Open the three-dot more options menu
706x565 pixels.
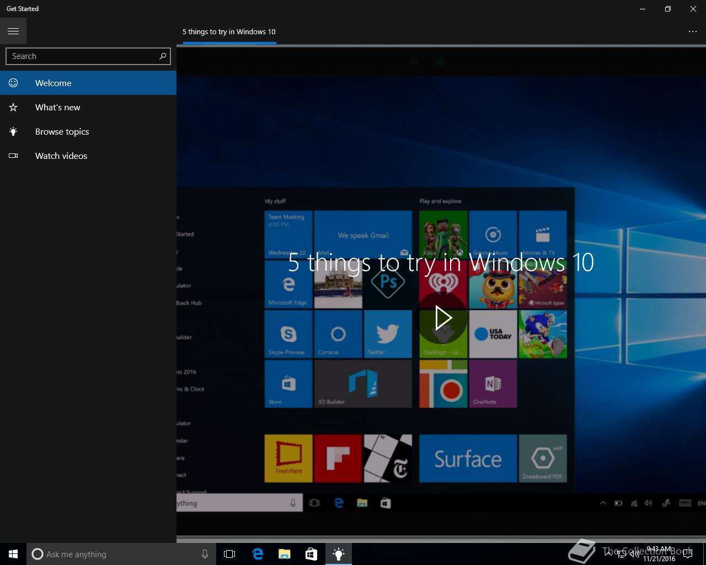tap(693, 31)
